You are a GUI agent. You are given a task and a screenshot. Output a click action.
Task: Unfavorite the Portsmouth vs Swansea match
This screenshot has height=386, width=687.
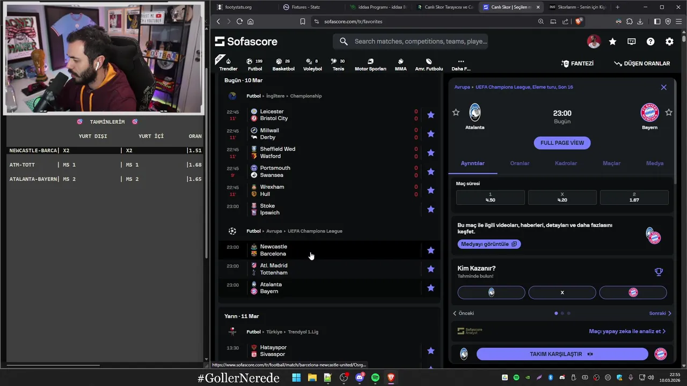click(430, 172)
